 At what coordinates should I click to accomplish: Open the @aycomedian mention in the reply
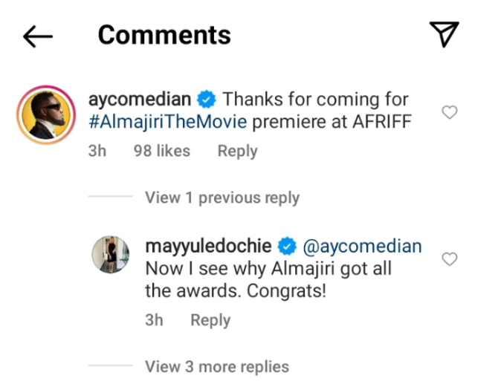[x=362, y=246]
